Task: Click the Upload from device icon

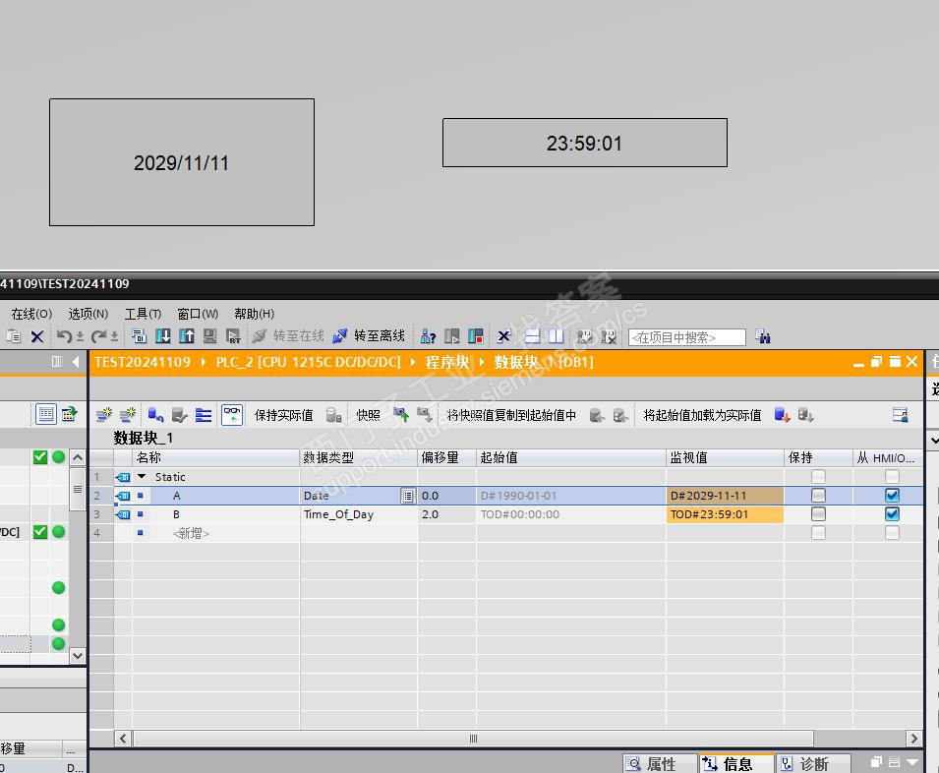Action: [186, 336]
